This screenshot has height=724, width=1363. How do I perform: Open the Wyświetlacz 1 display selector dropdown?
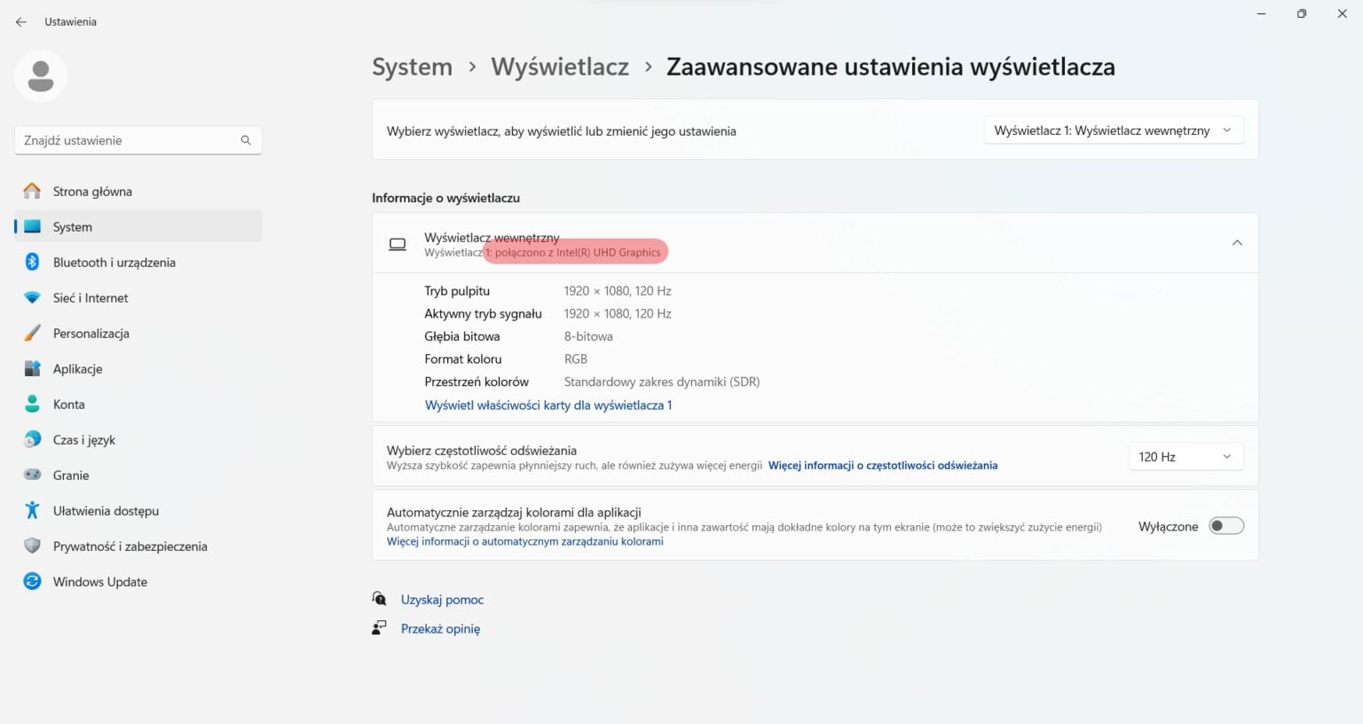point(1113,130)
